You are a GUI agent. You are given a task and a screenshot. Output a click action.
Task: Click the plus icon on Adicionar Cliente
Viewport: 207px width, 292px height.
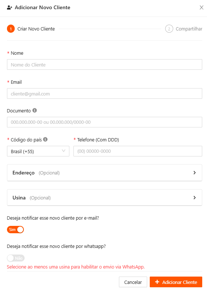pos(157,282)
